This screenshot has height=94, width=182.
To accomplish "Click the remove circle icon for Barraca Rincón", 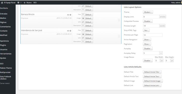I will [x=70, y=15].
